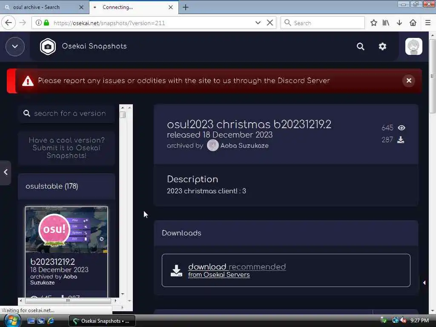Click the Firefox Search box
This screenshot has height=327, width=436.
pyautogui.click(x=323, y=23)
